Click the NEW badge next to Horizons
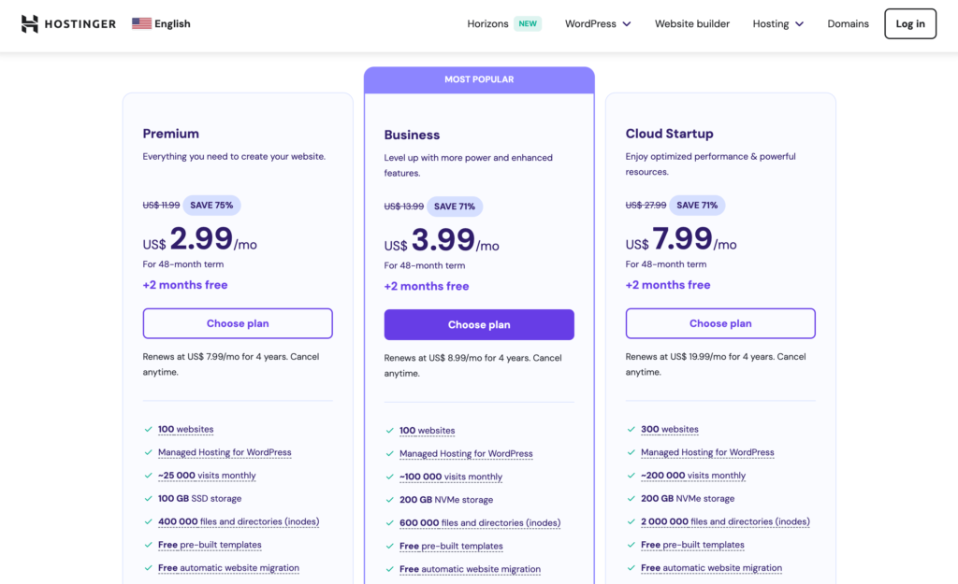The width and height of the screenshot is (958, 584). coord(528,23)
